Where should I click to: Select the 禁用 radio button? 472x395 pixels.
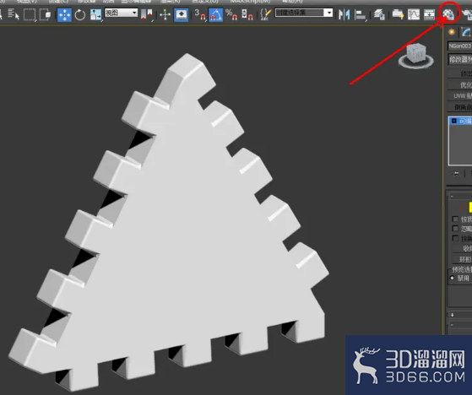tap(452, 279)
